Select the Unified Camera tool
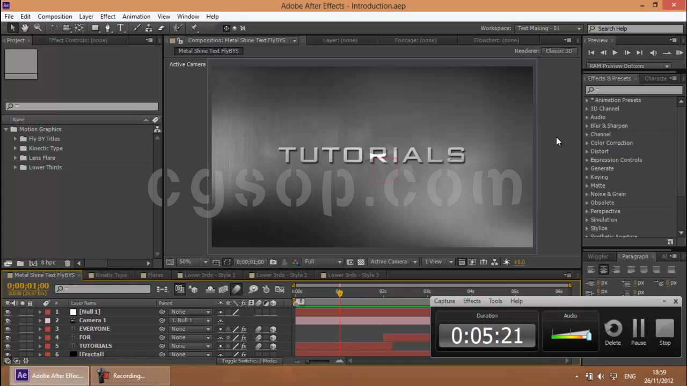 click(x=67, y=28)
